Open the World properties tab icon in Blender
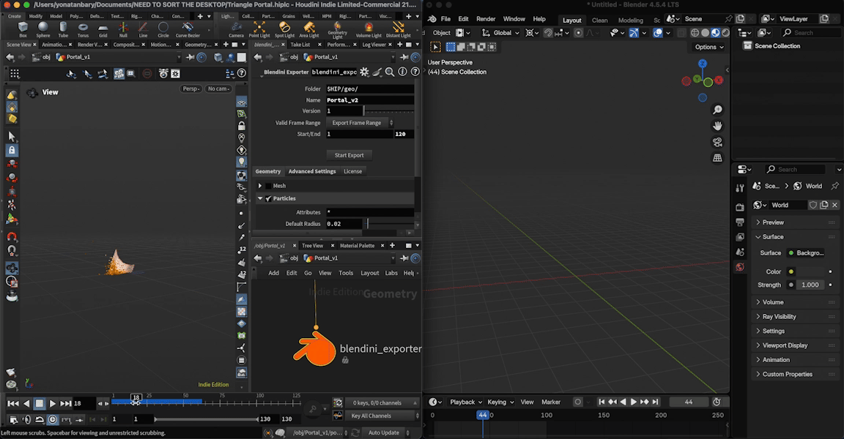This screenshot has height=439, width=844. pos(740,267)
